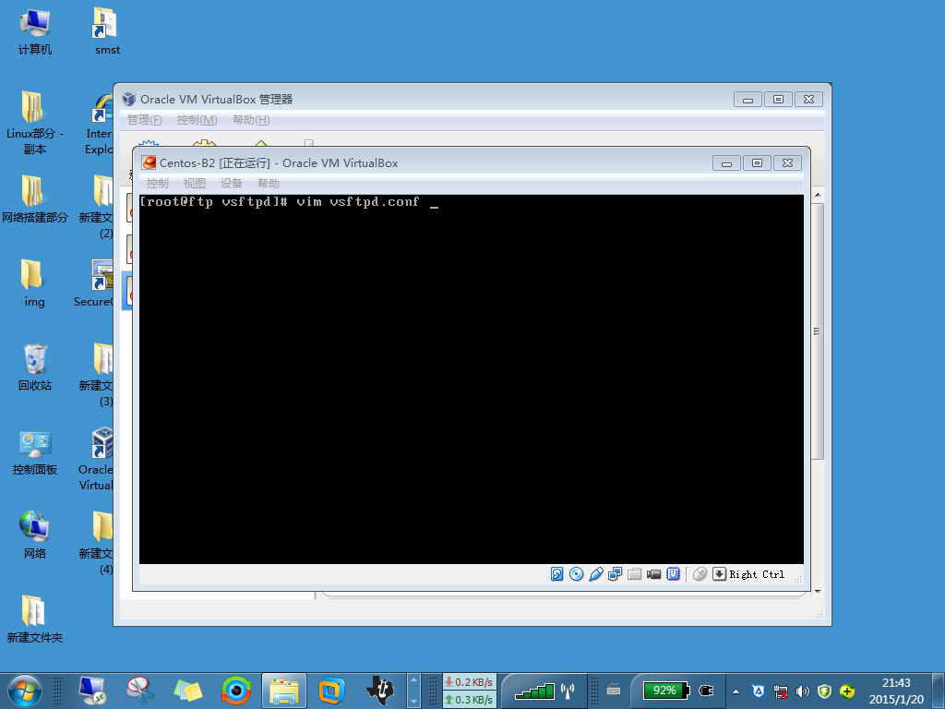
Task: Click the yellow plus tray icon
Action: tap(847, 691)
